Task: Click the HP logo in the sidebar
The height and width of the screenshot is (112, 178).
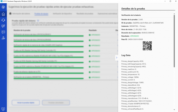Action: pos(3,7)
